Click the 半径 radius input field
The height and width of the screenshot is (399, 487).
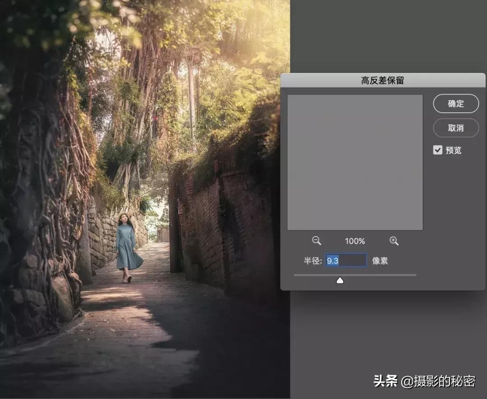345,260
